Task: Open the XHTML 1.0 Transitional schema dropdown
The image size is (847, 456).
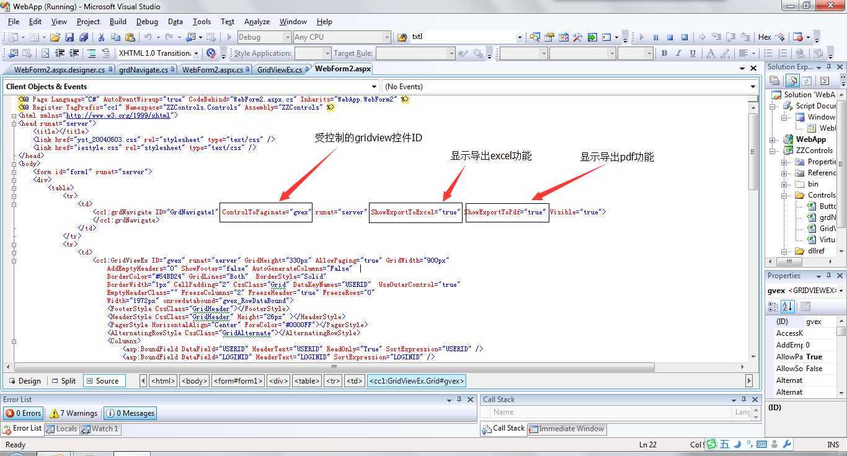Action: [x=196, y=53]
